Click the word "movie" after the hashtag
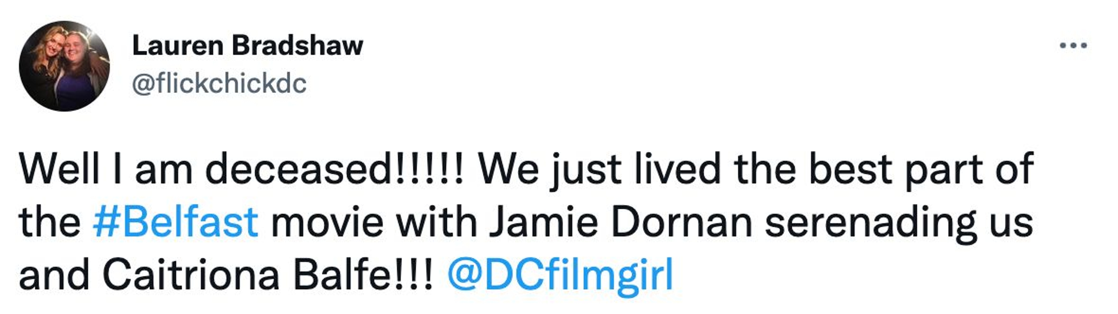 click(327, 222)
